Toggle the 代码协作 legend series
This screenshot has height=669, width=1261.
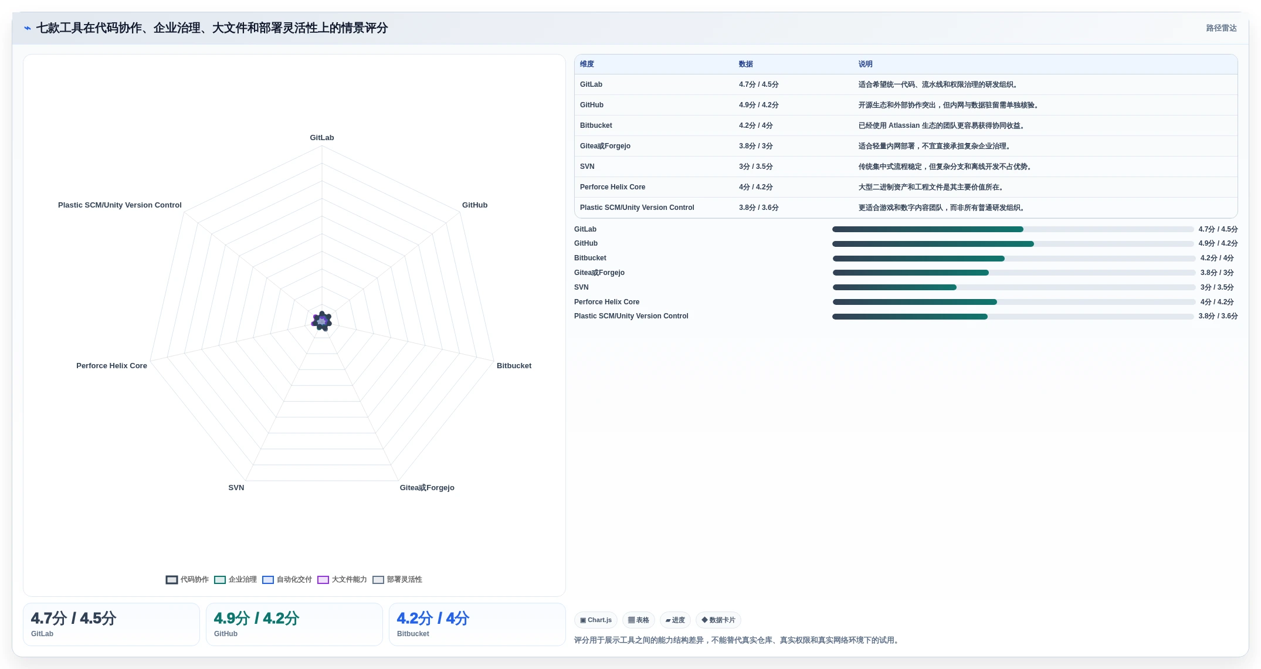187,579
